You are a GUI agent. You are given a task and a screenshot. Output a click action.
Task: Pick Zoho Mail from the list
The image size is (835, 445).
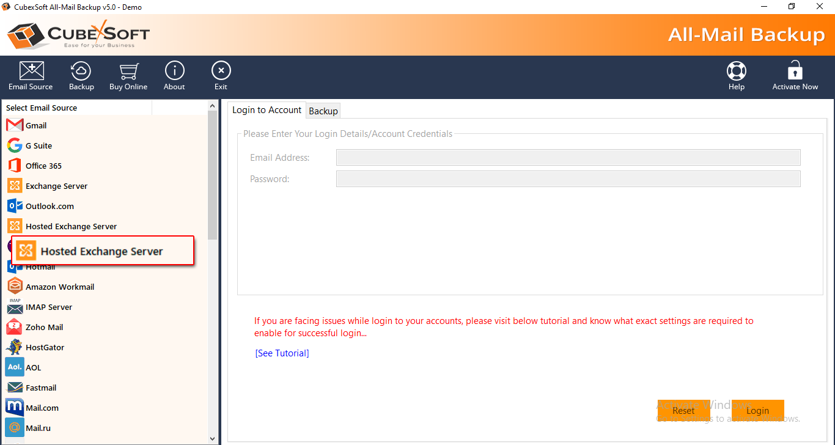tap(44, 327)
